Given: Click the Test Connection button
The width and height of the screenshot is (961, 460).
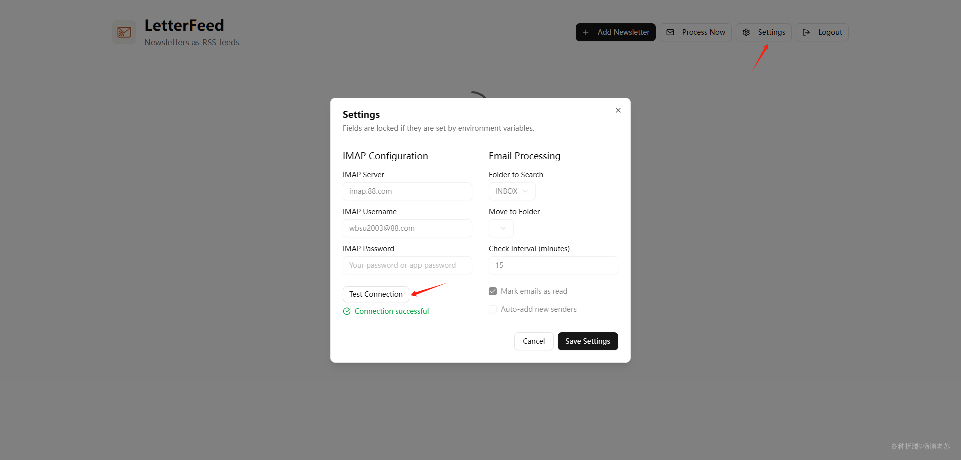Looking at the screenshot, I should click(x=376, y=294).
